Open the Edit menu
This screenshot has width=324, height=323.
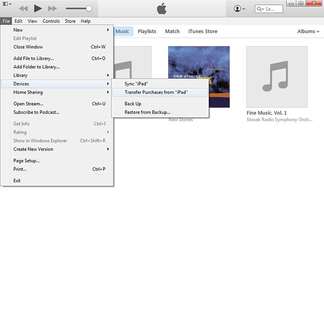pyautogui.click(x=18, y=21)
